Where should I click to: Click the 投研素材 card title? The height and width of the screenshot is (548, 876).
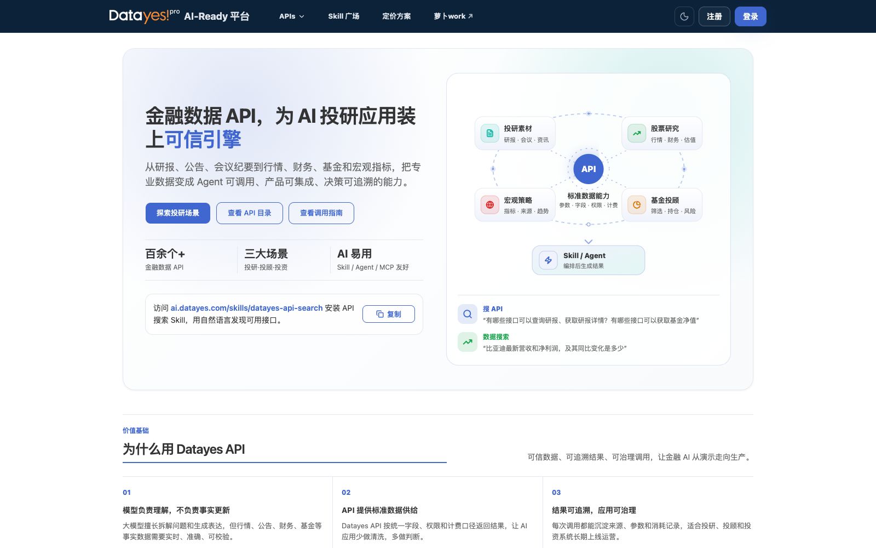click(518, 128)
